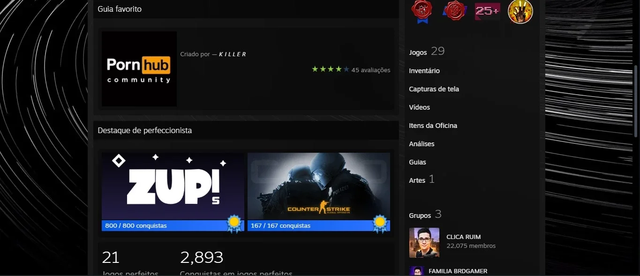Open the Grupos 3 link
Image resolution: width=640 pixels, height=276 pixels.
coord(425,215)
